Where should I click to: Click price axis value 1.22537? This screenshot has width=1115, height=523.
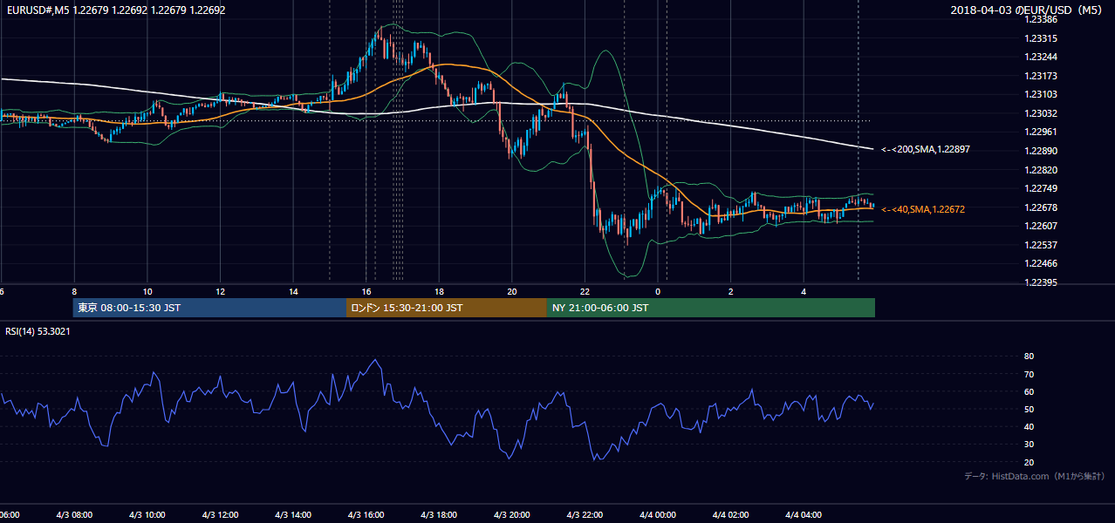pos(1042,245)
